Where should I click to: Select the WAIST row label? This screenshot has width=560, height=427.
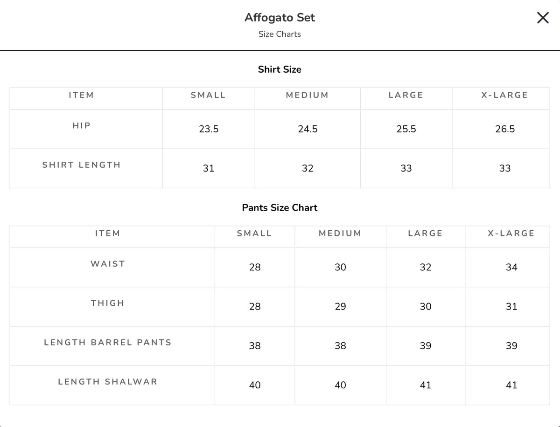click(108, 264)
